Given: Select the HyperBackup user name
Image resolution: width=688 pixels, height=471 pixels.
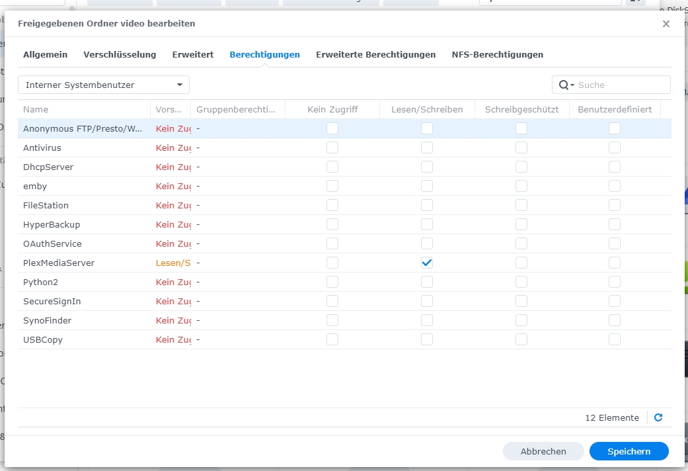Looking at the screenshot, I should [52, 224].
